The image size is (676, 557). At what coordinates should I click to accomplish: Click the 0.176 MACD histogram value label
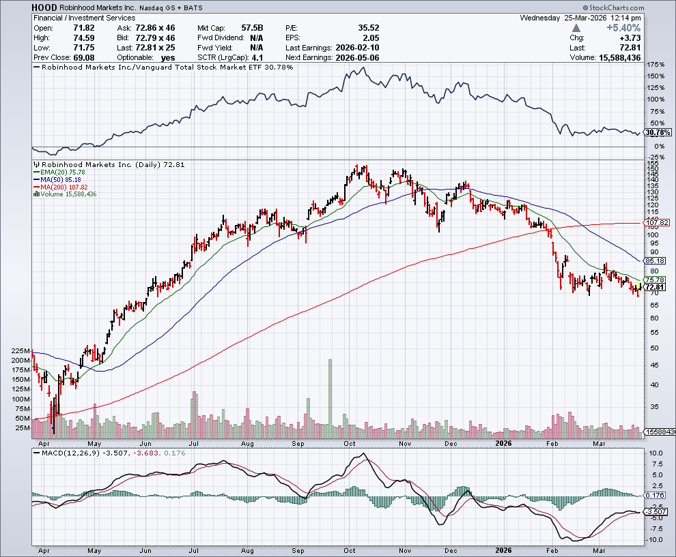pos(655,496)
